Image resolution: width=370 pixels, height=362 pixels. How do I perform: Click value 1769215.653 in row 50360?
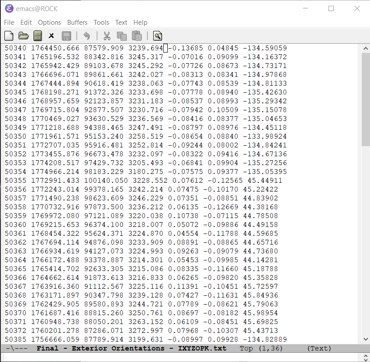55,225
